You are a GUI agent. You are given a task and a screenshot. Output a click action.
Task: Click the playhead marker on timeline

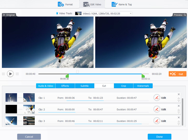tap(78, 72)
